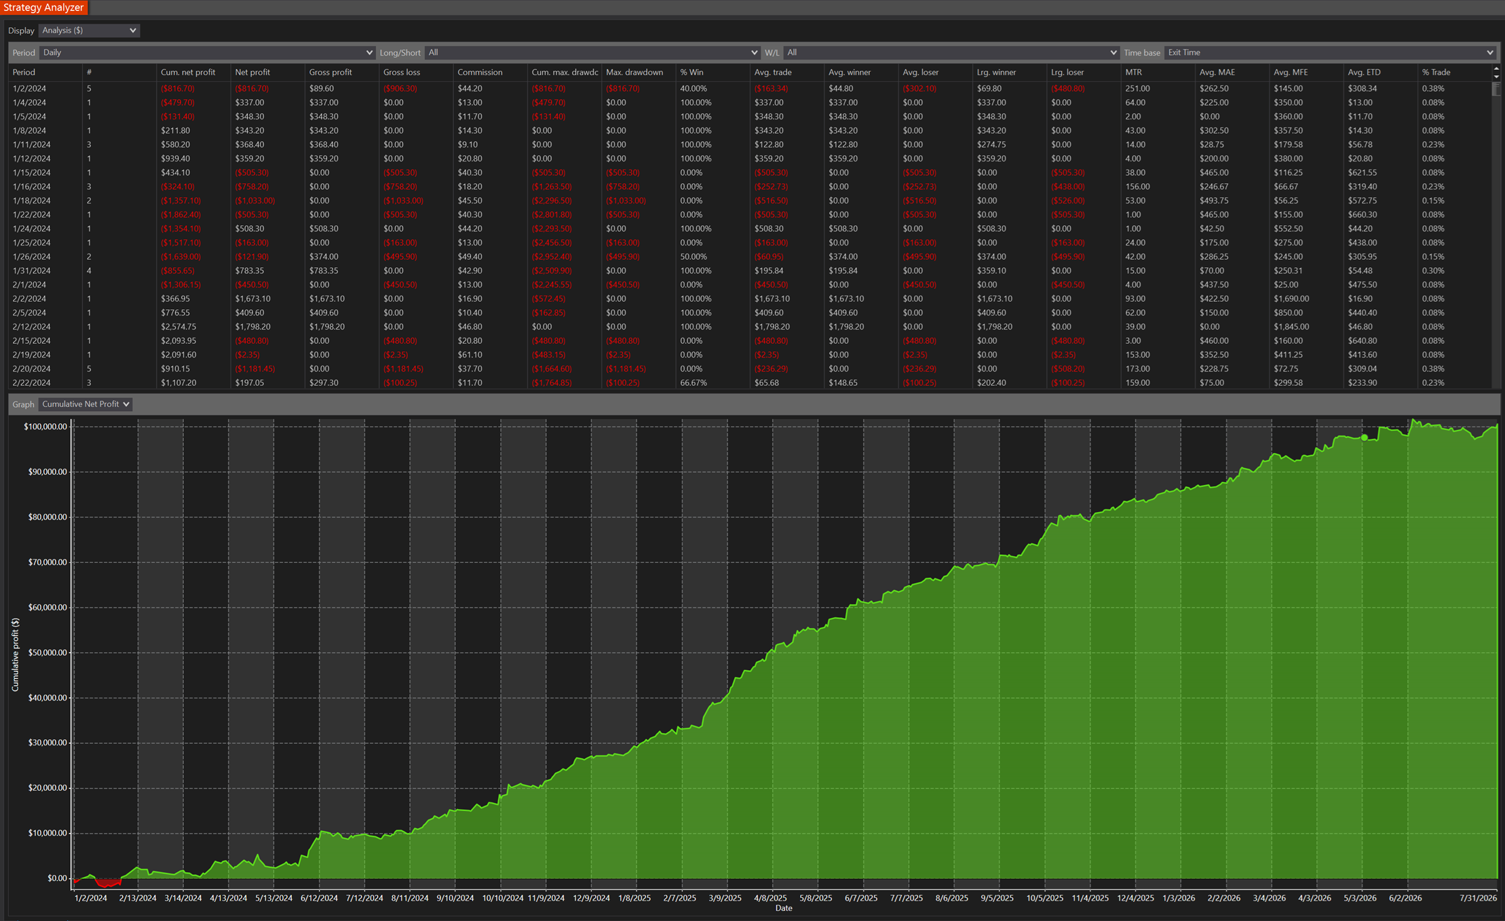The height and width of the screenshot is (921, 1505).
Task: Select the 1/16/2024 period row
Action: (x=750, y=187)
